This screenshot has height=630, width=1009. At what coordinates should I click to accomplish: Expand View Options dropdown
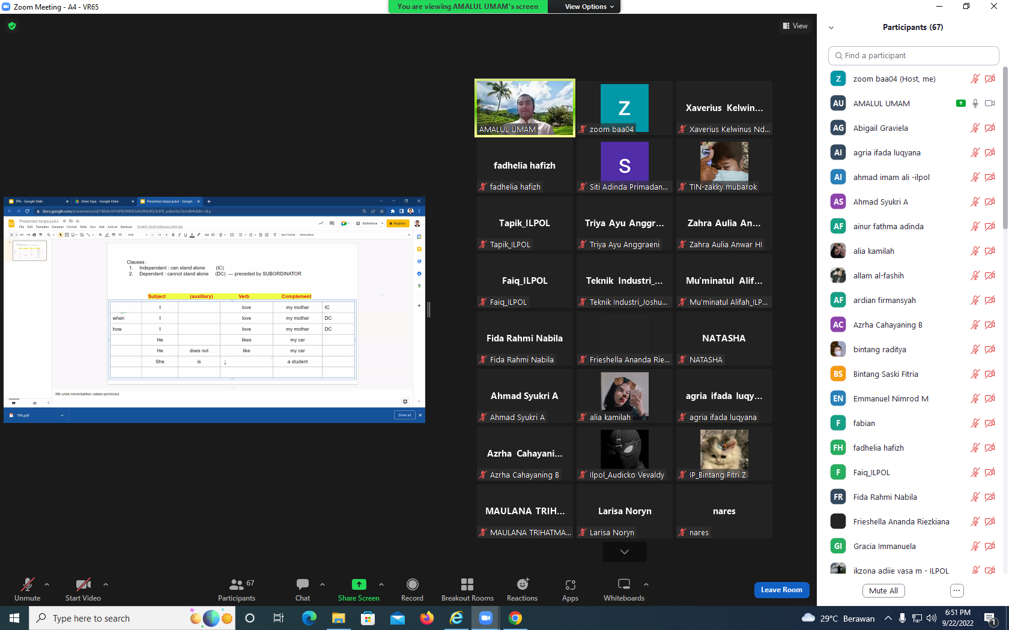click(589, 7)
